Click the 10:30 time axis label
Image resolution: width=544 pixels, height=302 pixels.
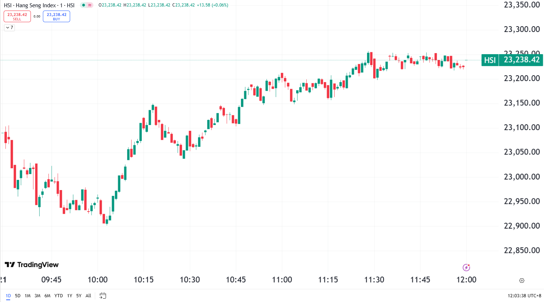point(190,280)
